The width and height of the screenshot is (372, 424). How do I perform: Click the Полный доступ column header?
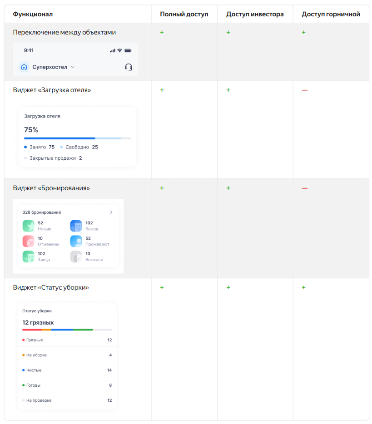[184, 14]
